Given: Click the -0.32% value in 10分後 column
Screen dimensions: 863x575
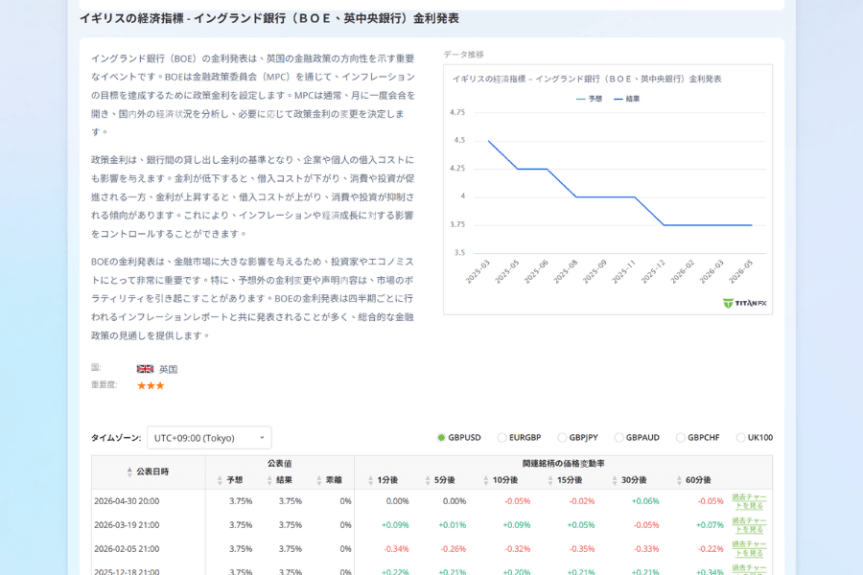Looking at the screenshot, I should point(517,548).
